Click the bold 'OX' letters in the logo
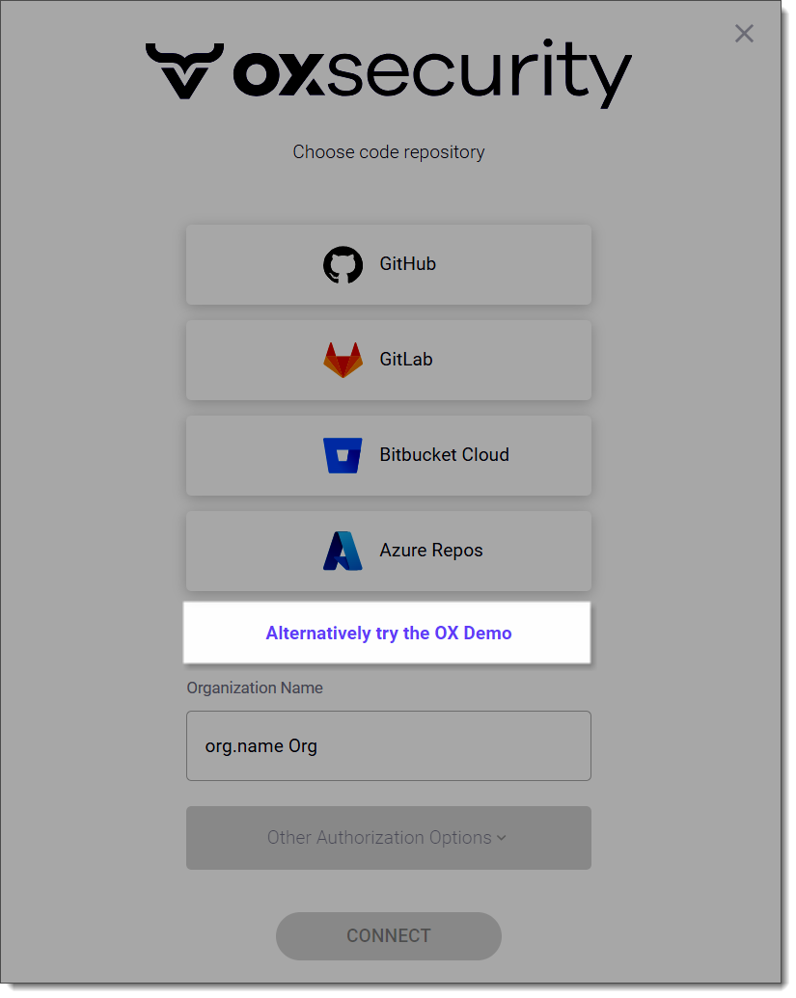This screenshot has height=998, width=796. coord(278,71)
